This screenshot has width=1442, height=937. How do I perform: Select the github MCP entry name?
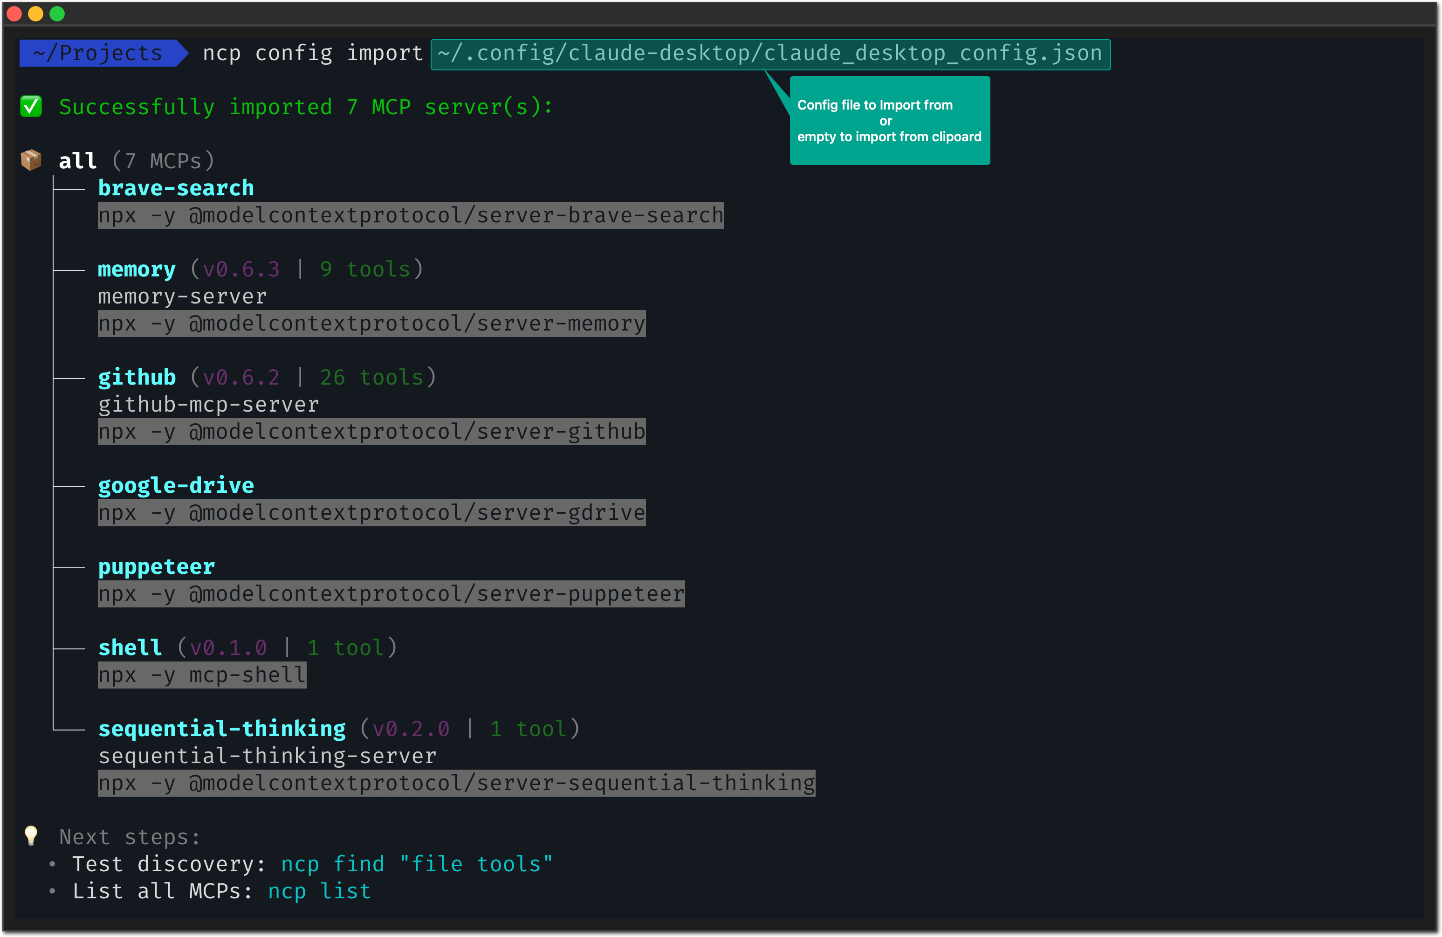[x=136, y=377]
